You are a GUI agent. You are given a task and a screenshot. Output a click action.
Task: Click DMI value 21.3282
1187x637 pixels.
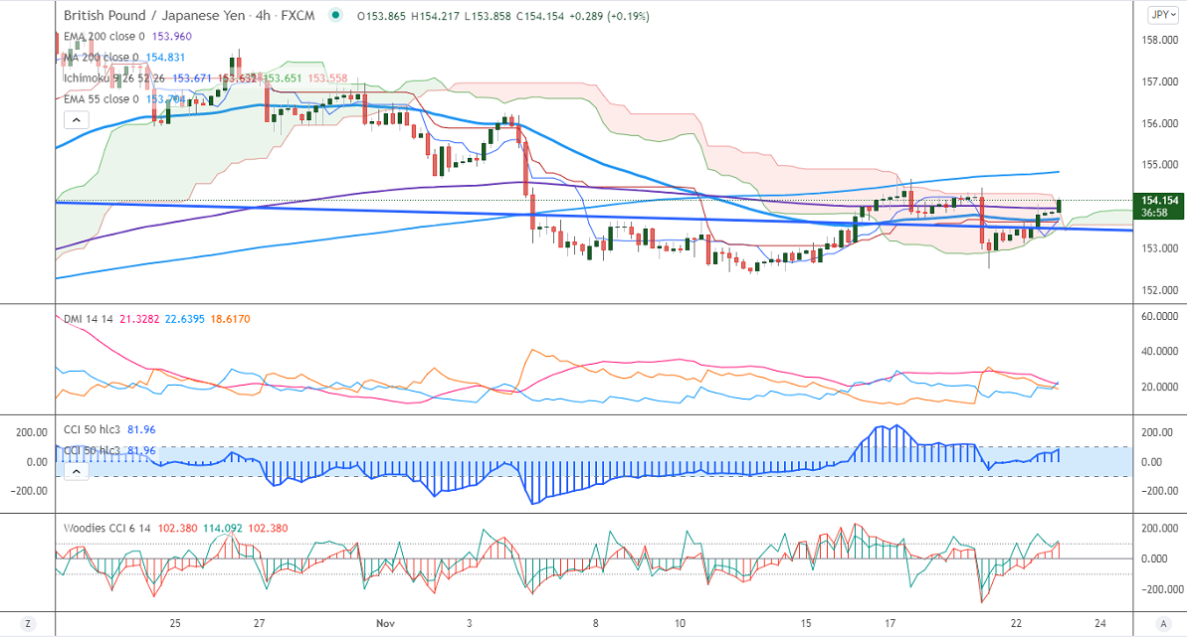[x=139, y=319]
